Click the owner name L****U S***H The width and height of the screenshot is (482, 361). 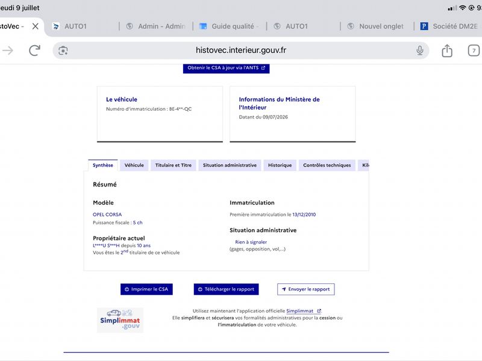point(106,245)
